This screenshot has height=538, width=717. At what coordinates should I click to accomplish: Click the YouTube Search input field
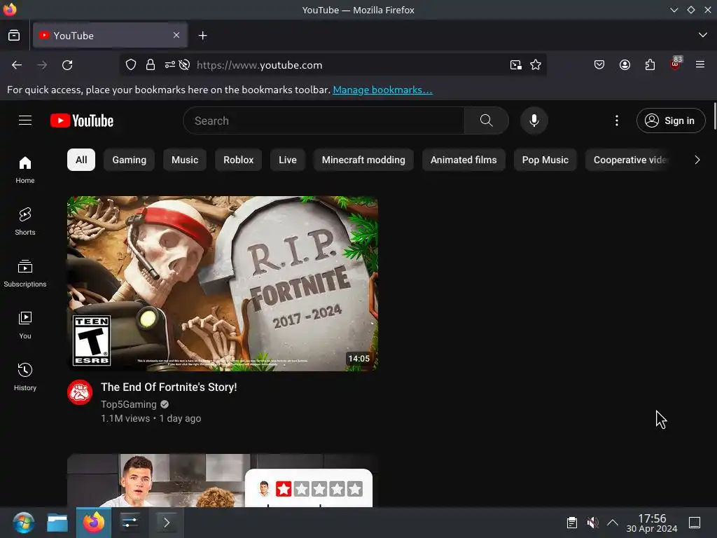[323, 120]
